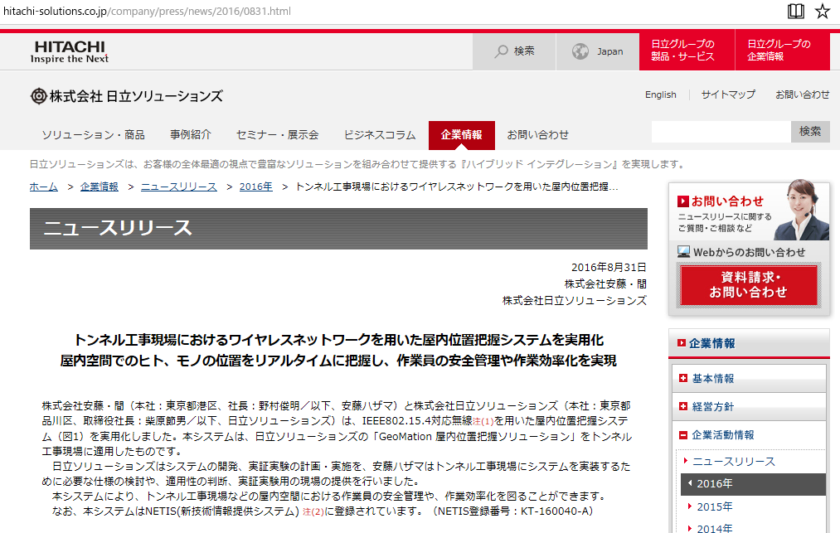The image size is (840, 533).
Task: Click the gray 検索 submit button
Action: (810, 132)
